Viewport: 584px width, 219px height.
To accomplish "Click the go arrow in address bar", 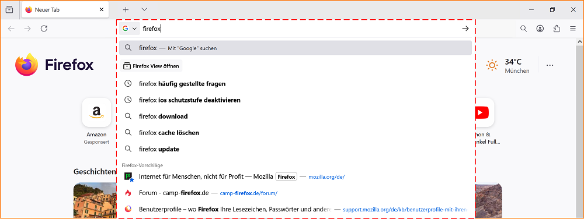I will click(465, 29).
